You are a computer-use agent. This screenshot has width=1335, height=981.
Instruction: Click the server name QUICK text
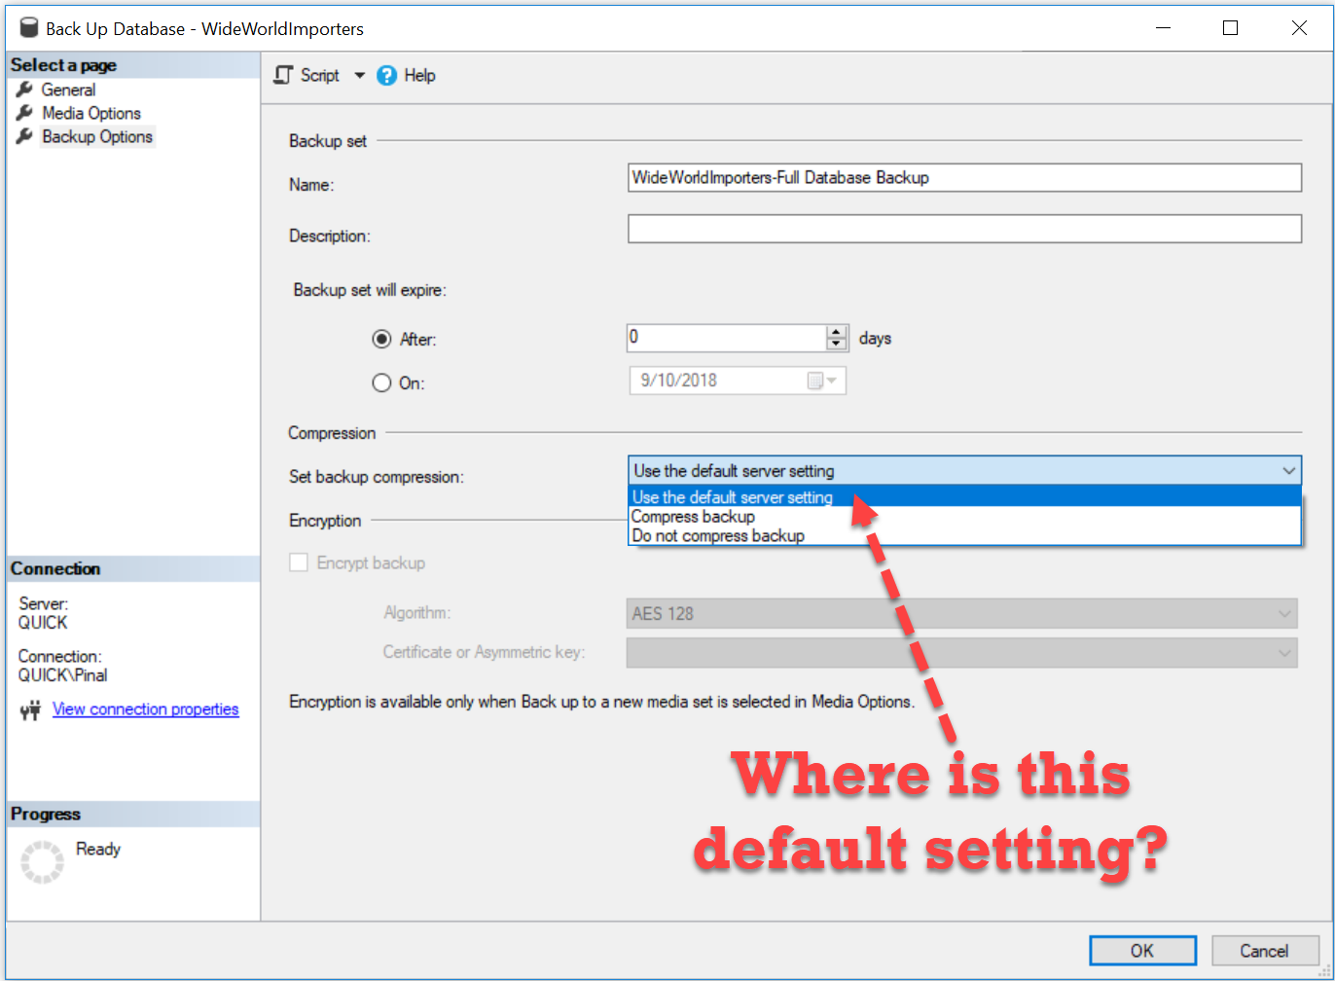point(43,623)
